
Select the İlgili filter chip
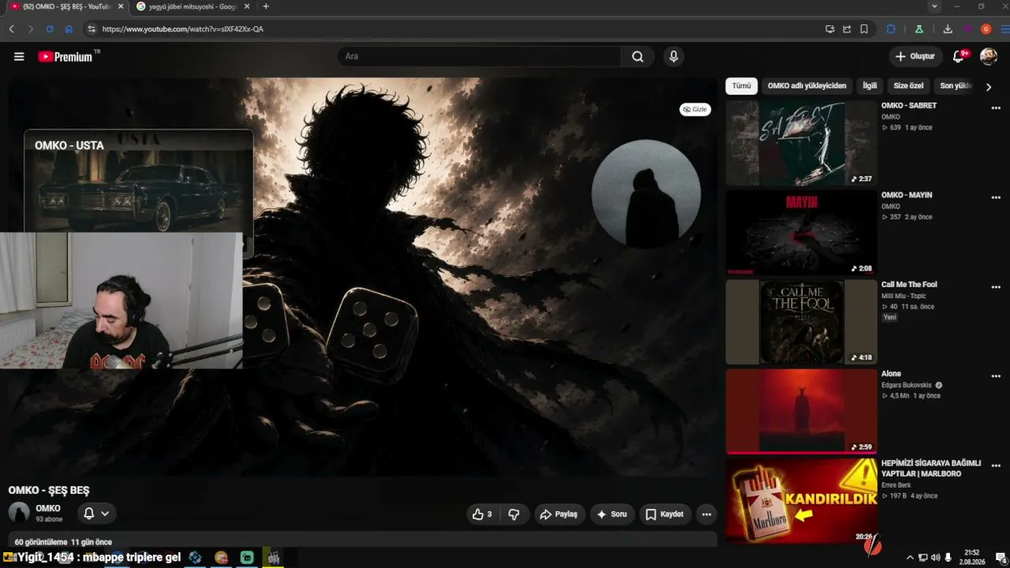(x=870, y=86)
